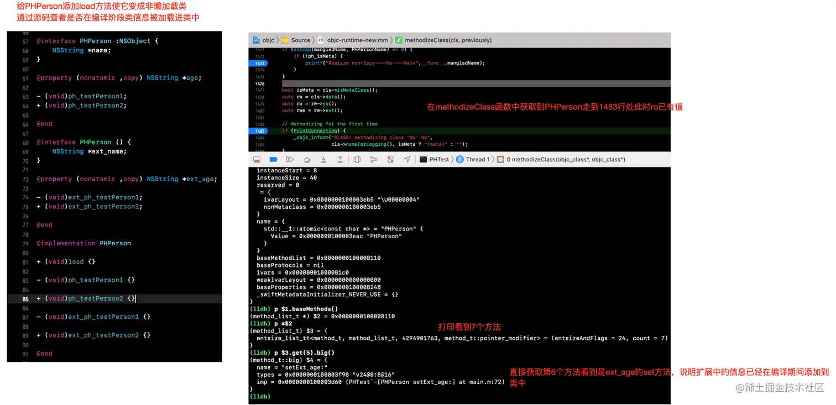
Task: Click the 'bool isMeta = cls->isMetaClass();' line
Action: tap(330, 90)
